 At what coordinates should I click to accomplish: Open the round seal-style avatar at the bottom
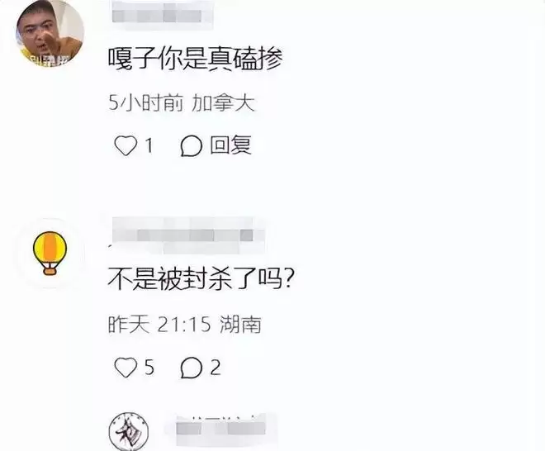point(129,431)
